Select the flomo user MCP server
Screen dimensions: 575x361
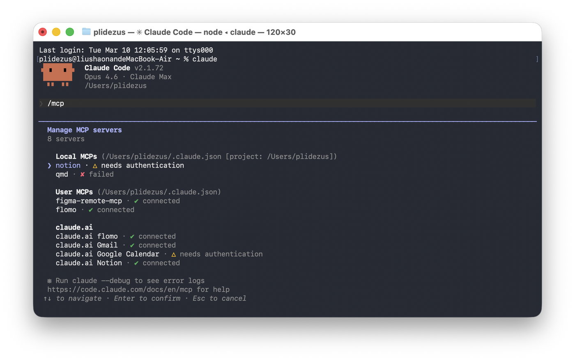coord(66,210)
